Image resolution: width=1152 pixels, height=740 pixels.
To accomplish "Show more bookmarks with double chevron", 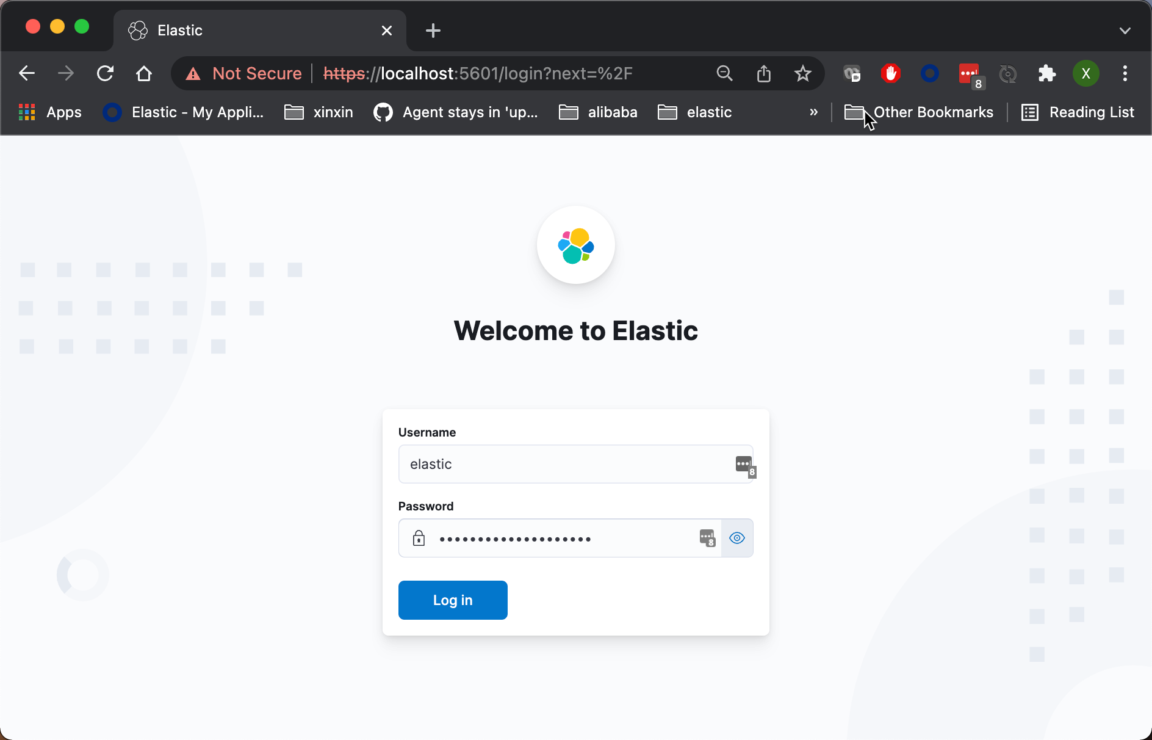I will click(x=813, y=112).
